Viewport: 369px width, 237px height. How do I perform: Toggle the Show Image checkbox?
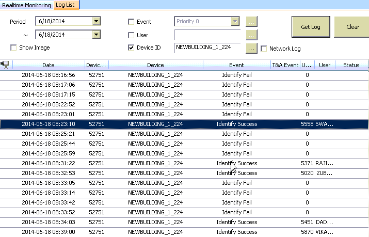[14, 48]
